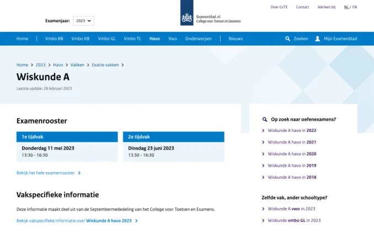374x234 pixels.
Task: Open the Vwo navigation tab
Action: 173,39
